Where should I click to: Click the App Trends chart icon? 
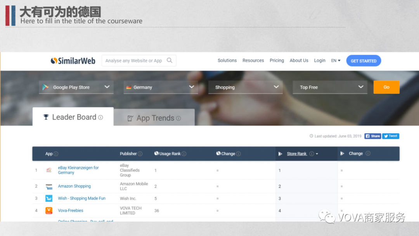click(x=130, y=118)
